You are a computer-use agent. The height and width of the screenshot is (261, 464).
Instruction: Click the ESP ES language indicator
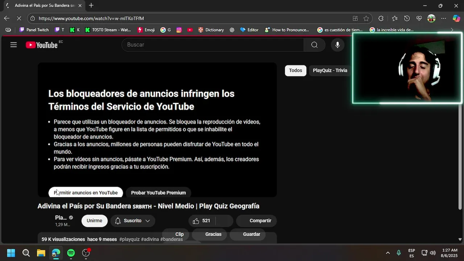click(x=412, y=253)
